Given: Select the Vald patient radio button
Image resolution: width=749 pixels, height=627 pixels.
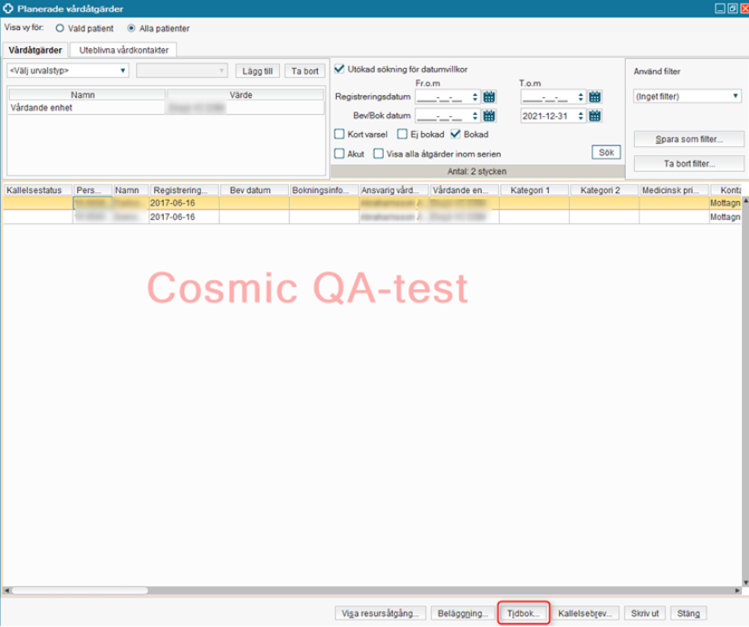Looking at the screenshot, I should (x=61, y=28).
